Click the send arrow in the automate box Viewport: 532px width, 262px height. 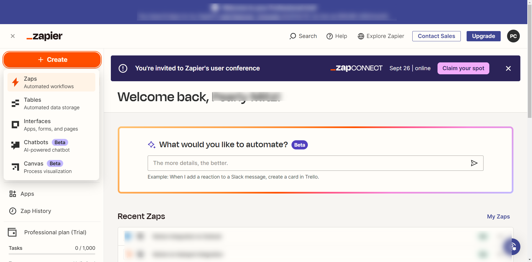(x=474, y=163)
